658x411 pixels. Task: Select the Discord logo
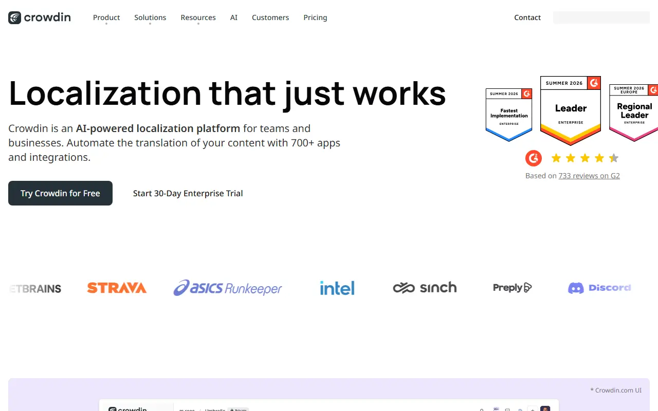pos(599,288)
